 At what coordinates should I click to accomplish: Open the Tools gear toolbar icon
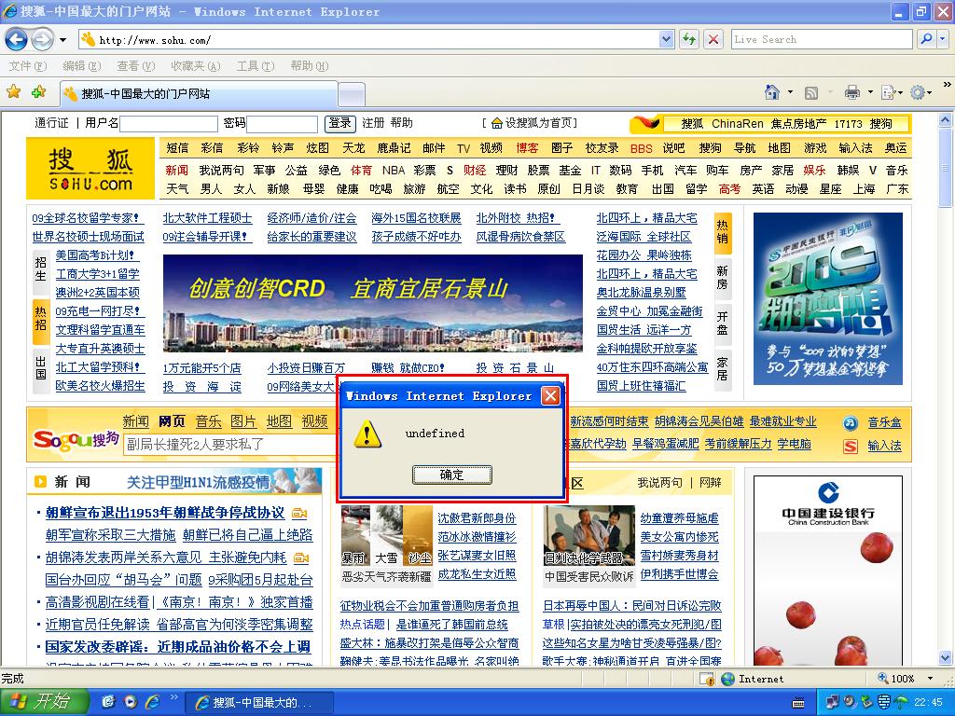pyautogui.click(x=920, y=92)
